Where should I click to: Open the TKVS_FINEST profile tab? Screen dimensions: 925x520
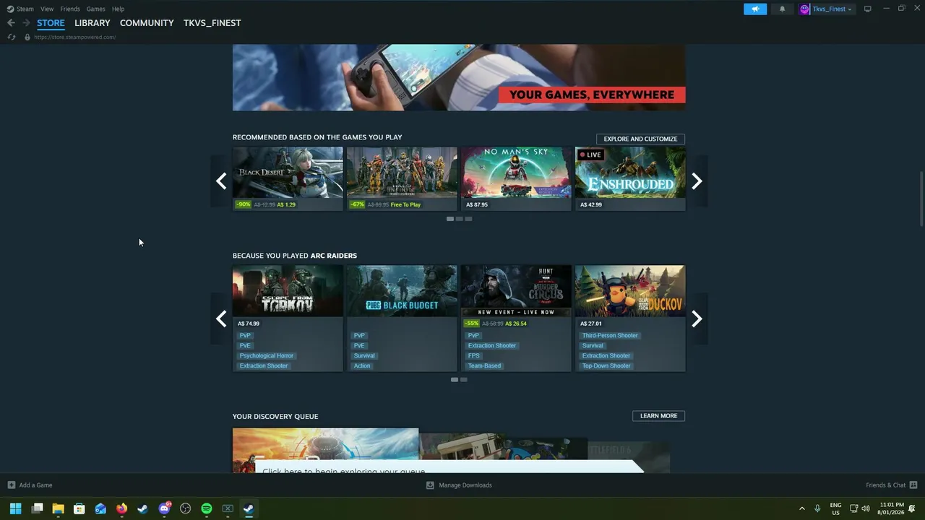(212, 23)
